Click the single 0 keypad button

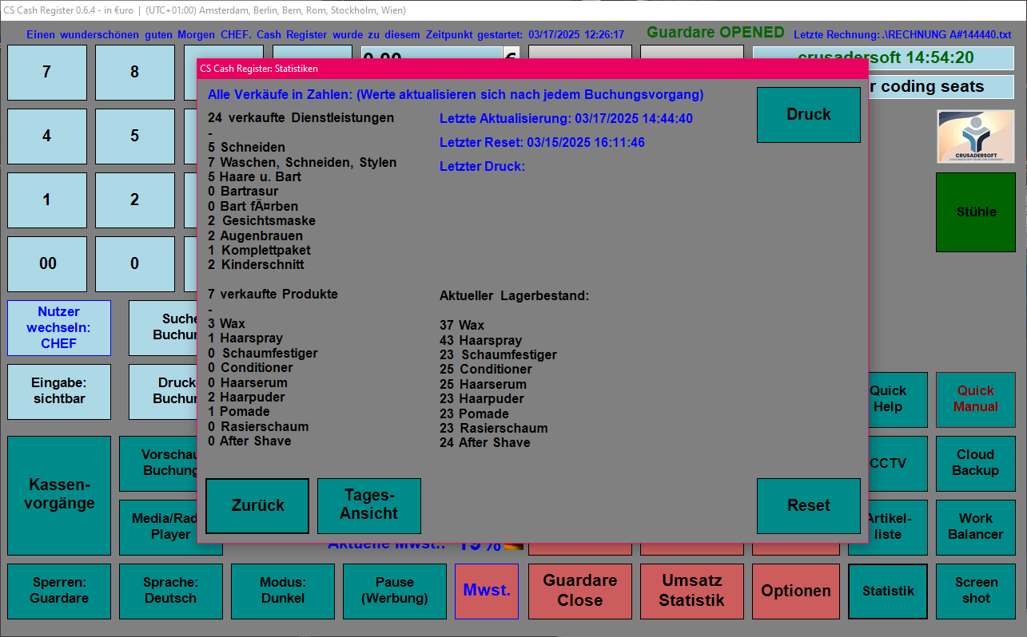point(135,264)
